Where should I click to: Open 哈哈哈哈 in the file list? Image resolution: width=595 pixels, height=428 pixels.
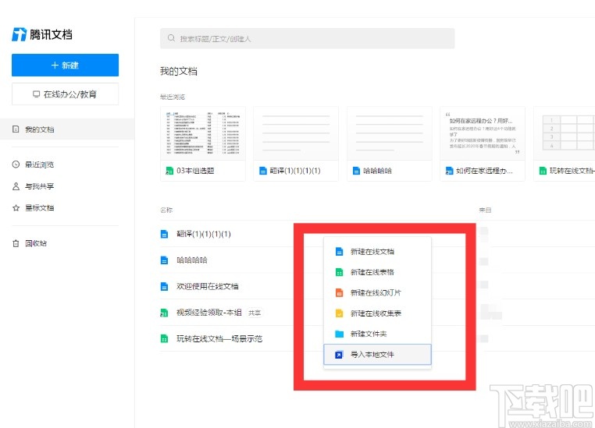192,260
